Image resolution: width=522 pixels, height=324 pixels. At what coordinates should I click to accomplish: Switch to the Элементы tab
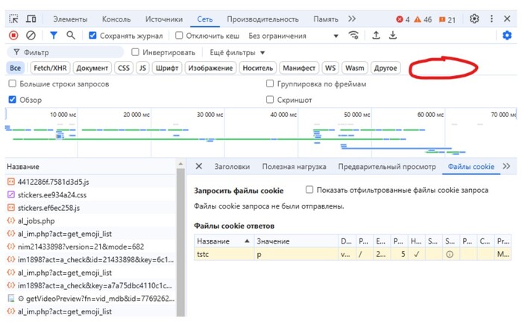point(70,19)
